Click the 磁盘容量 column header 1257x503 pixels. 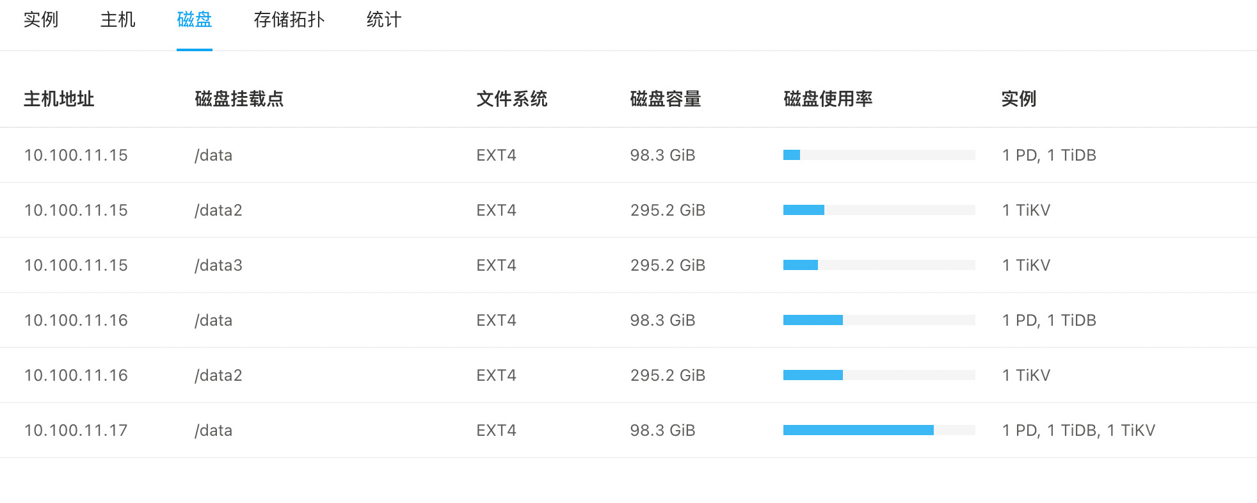pos(665,99)
